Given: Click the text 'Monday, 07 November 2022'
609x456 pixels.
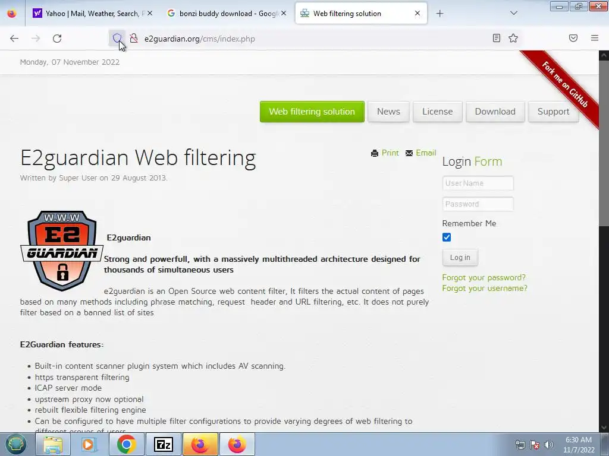Looking at the screenshot, I should (70, 62).
